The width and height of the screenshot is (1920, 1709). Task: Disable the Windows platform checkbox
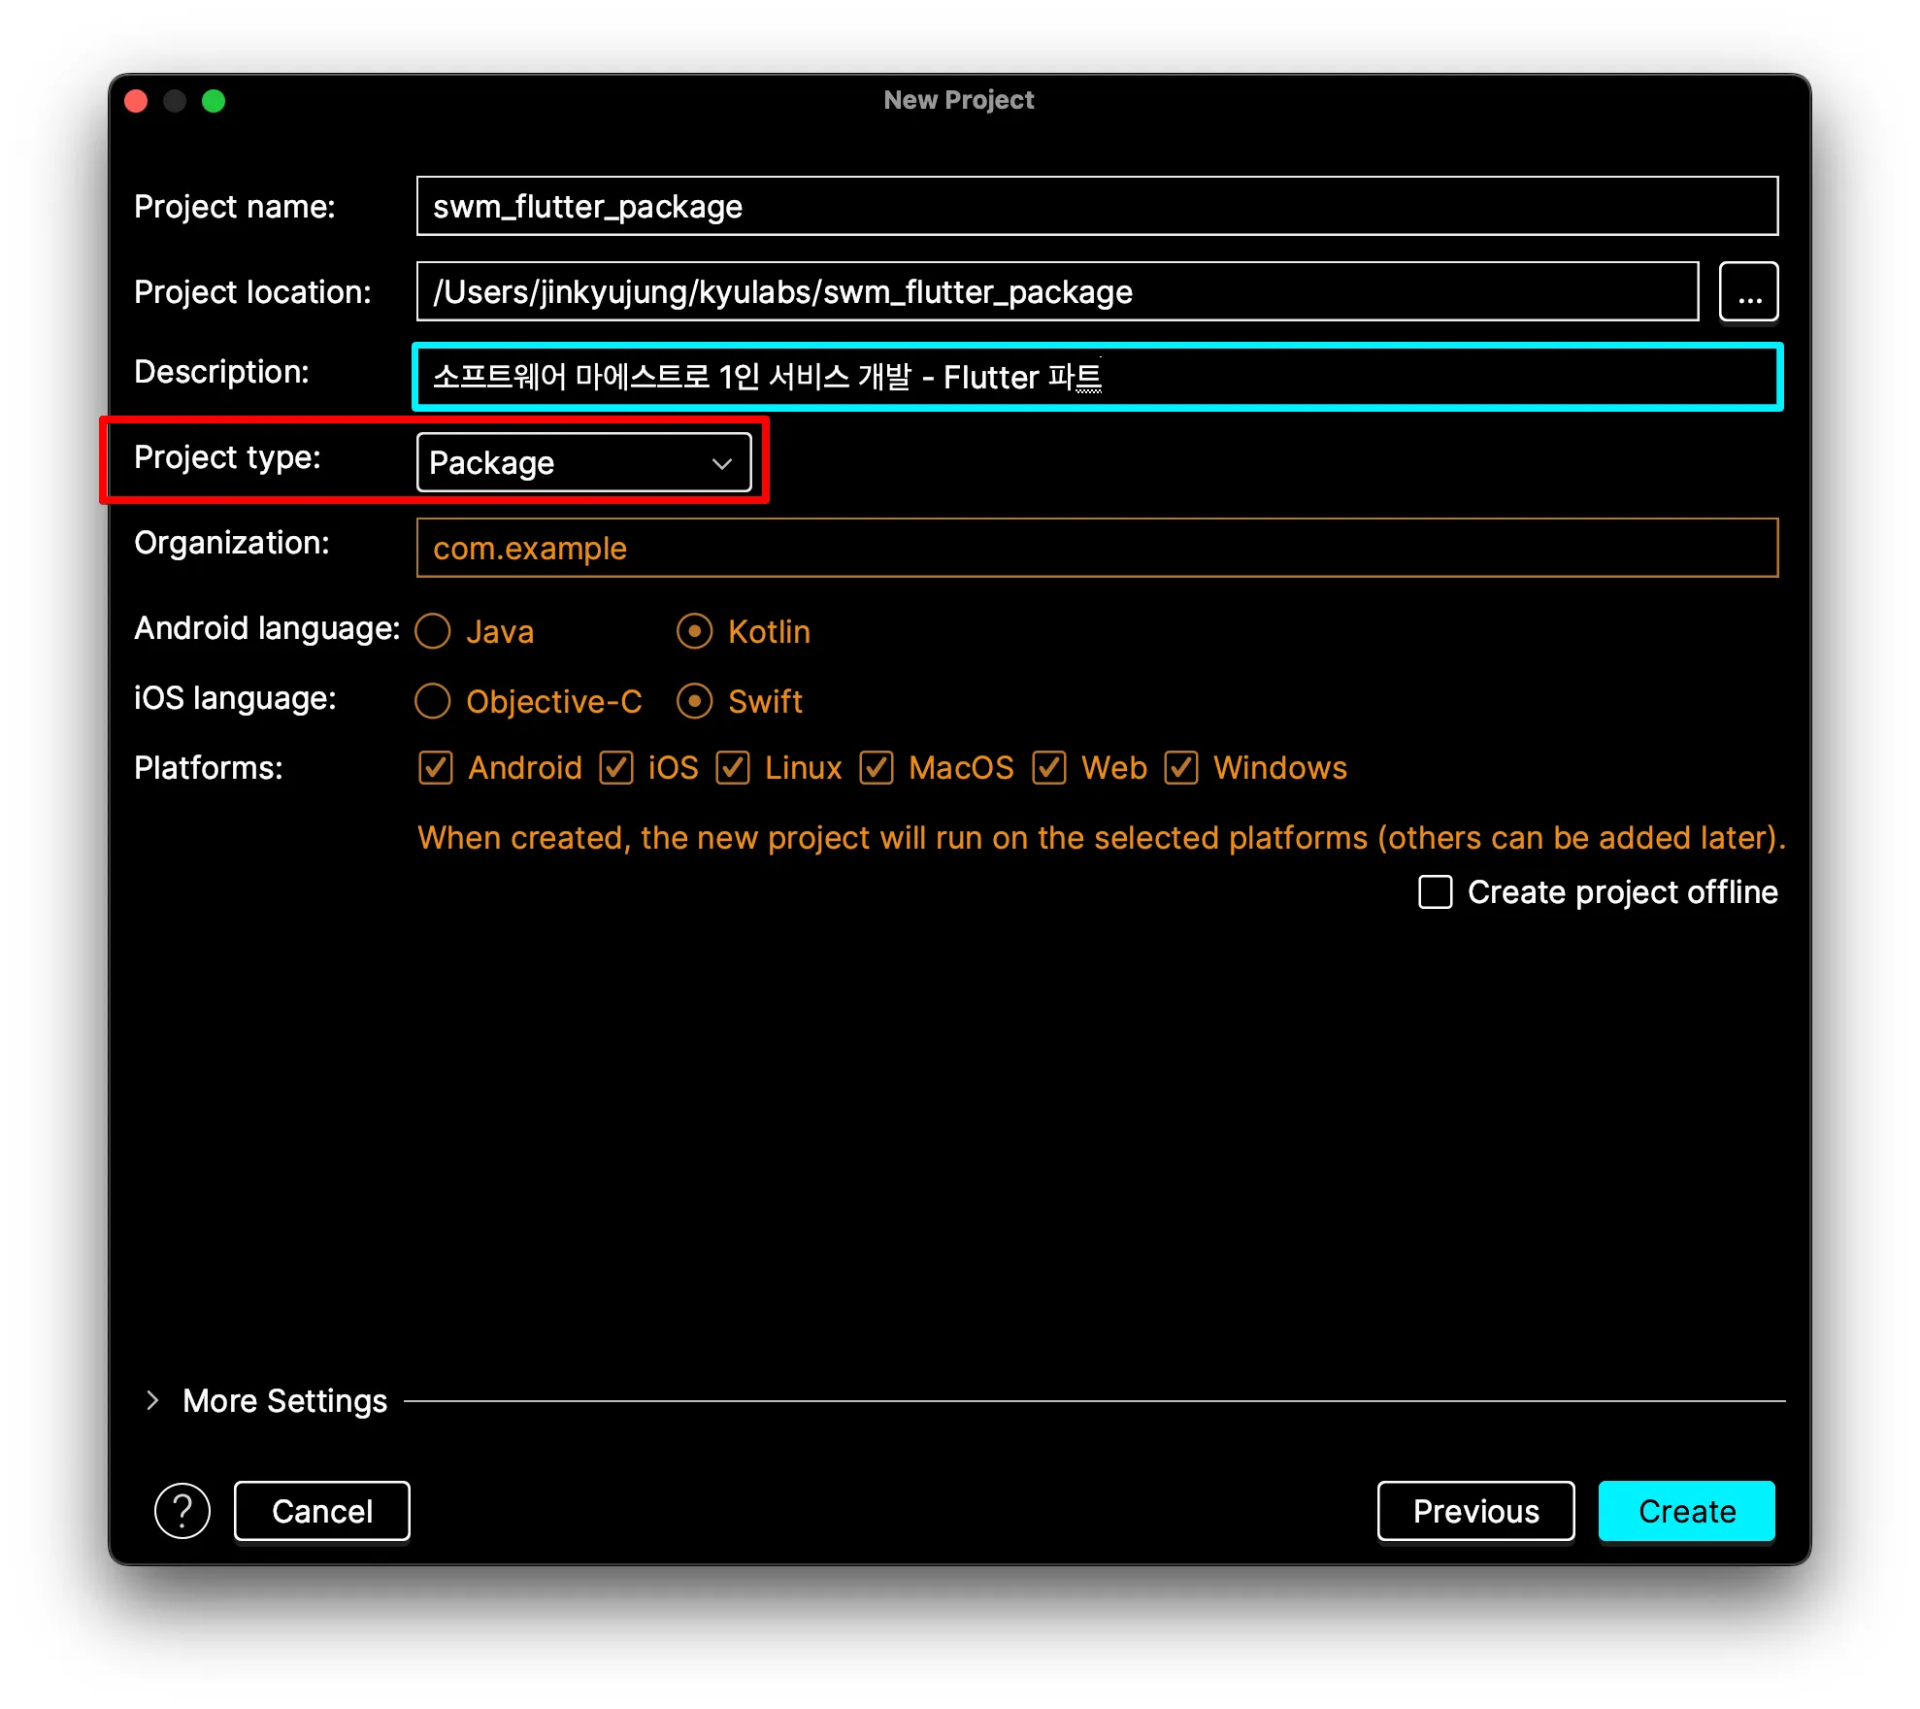[x=1181, y=767]
